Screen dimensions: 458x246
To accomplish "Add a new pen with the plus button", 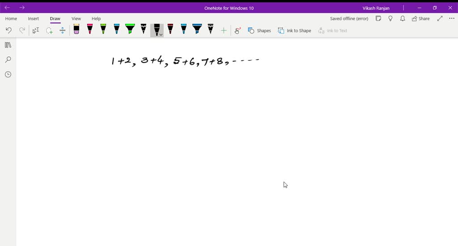I will (x=224, y=30).
